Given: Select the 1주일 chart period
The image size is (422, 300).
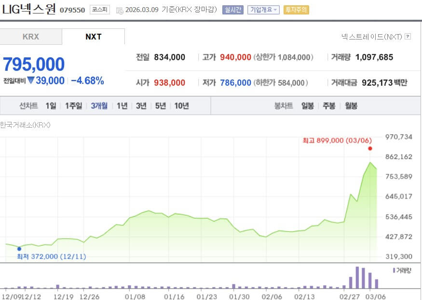Looking at the screenshot, I should (x=73, y=105).
